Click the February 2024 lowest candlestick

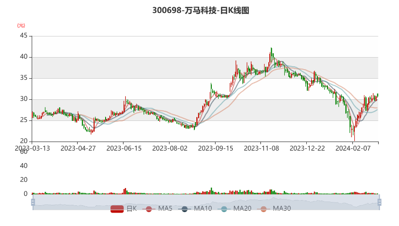coord(354,133)
